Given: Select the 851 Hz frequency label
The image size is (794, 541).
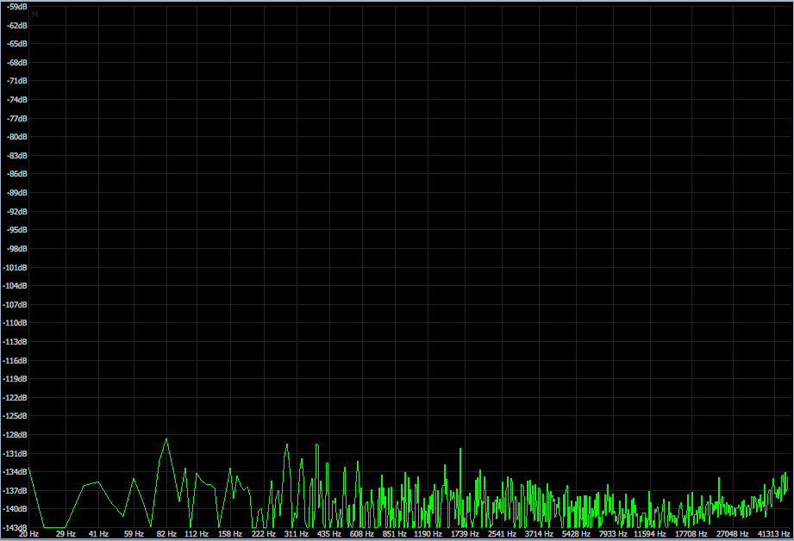Looking at the screenshot, I should click(395, 534).
